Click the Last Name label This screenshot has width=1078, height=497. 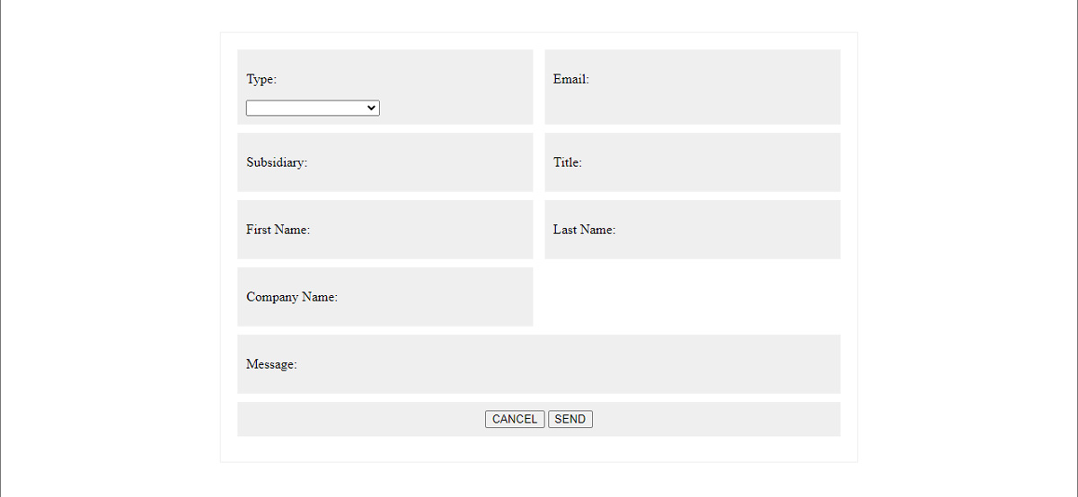point(584,230)
